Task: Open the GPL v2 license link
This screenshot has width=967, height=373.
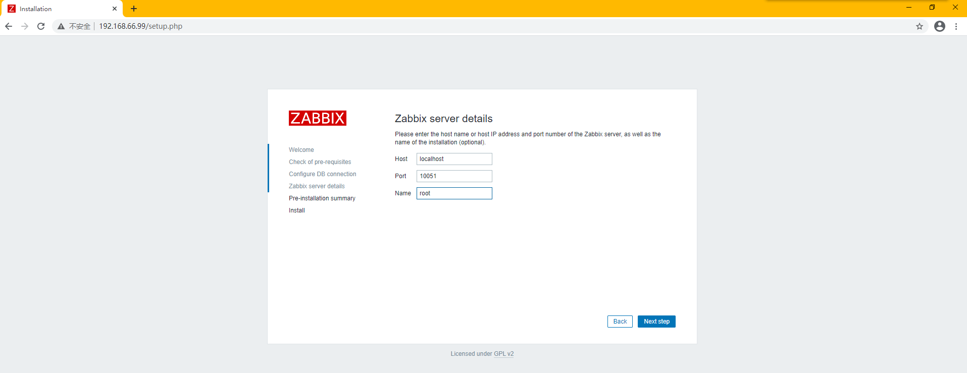Action: (x=503, y=354)
